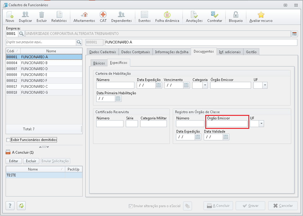Click the Editar button
Screen dimensions: 303x216
click(x=14, y=161)
